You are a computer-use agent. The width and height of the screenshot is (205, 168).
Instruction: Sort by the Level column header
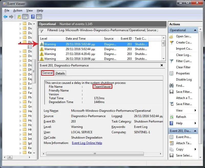[51, 39]
